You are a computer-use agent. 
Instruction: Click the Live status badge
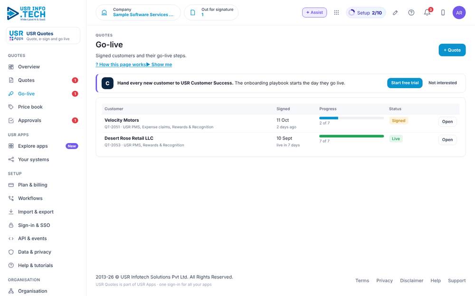(396, 139)
